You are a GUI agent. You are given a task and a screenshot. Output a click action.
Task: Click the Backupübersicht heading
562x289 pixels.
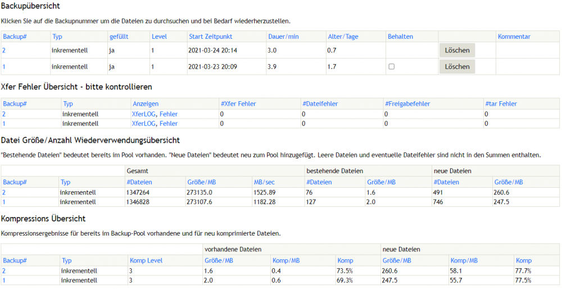click(30, 6)
